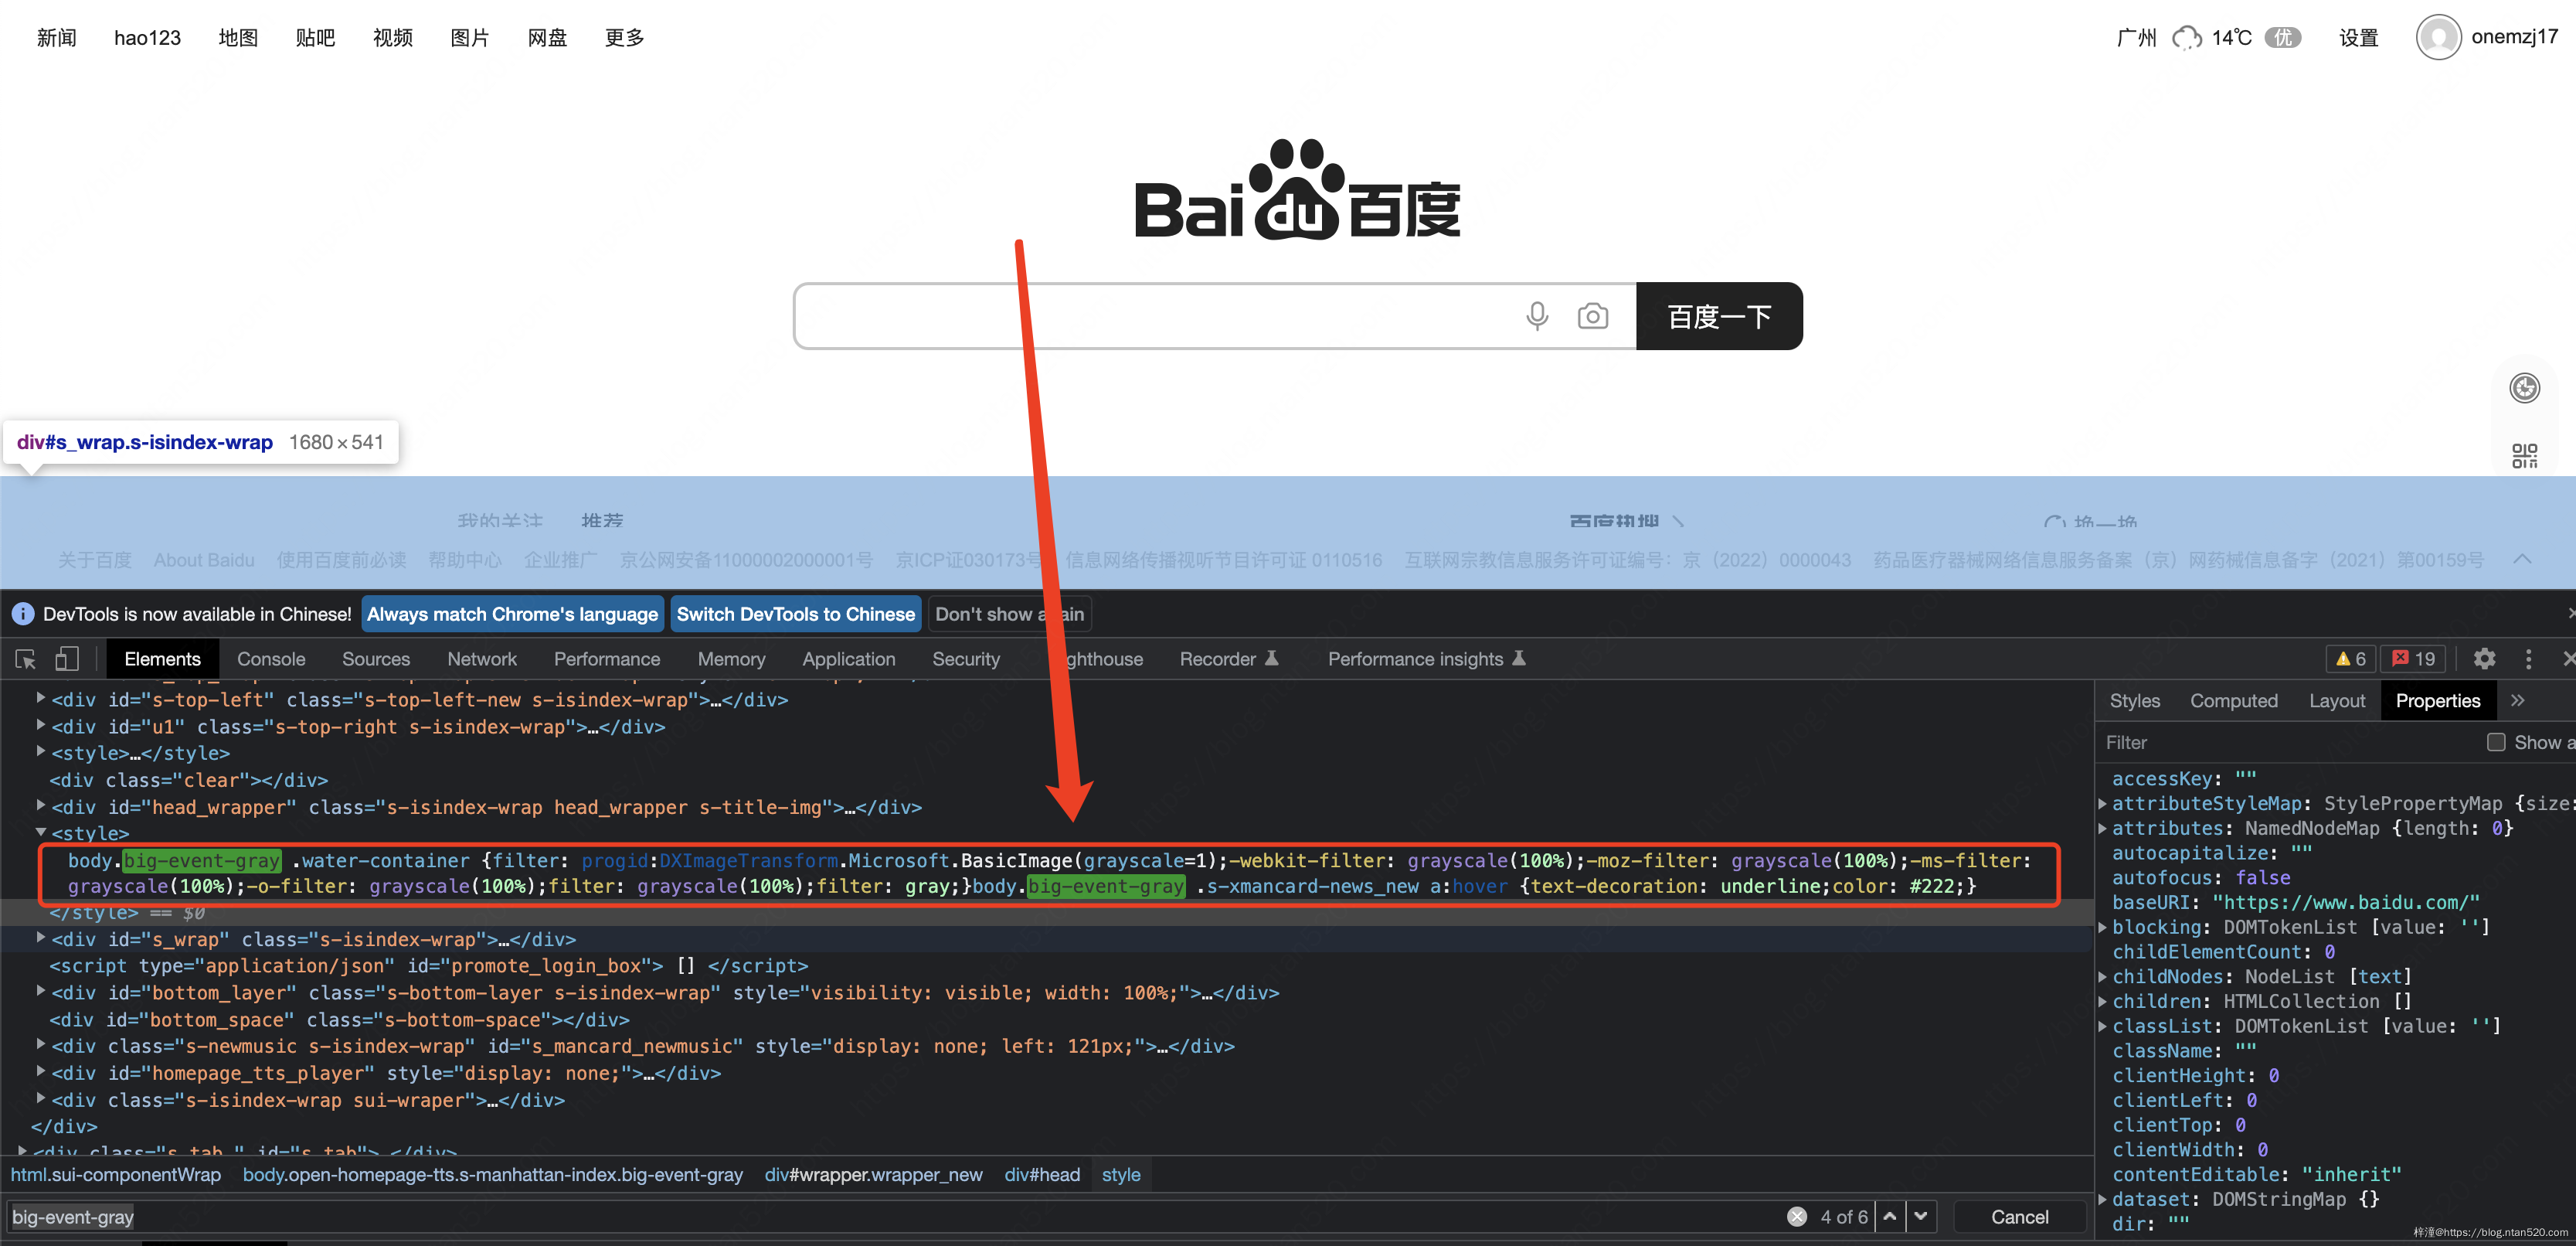Expand the dataset property
2576x1246 pixels.
(x=2102, y=1198)
